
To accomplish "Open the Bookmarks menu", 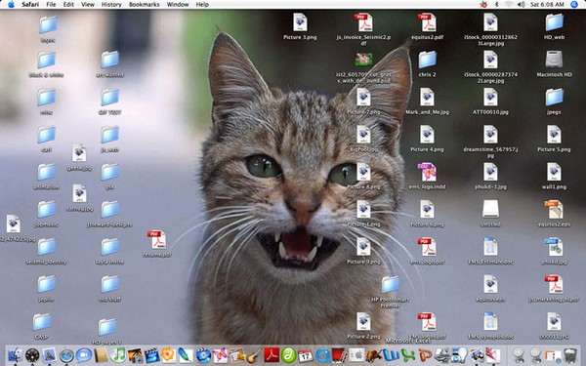I will point(144,5).
